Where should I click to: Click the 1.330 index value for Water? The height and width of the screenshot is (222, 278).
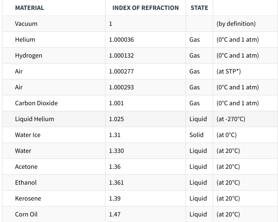[x=116, y=151]
